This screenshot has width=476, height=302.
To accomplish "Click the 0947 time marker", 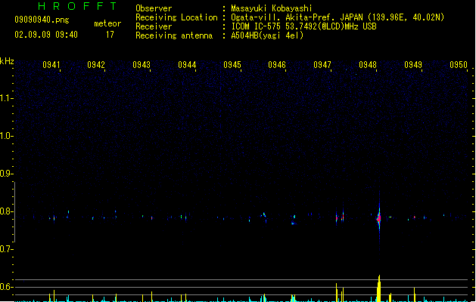I will 322,65.
